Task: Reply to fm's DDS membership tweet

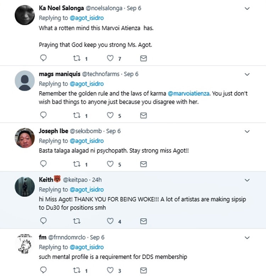Action: (43, 270)
